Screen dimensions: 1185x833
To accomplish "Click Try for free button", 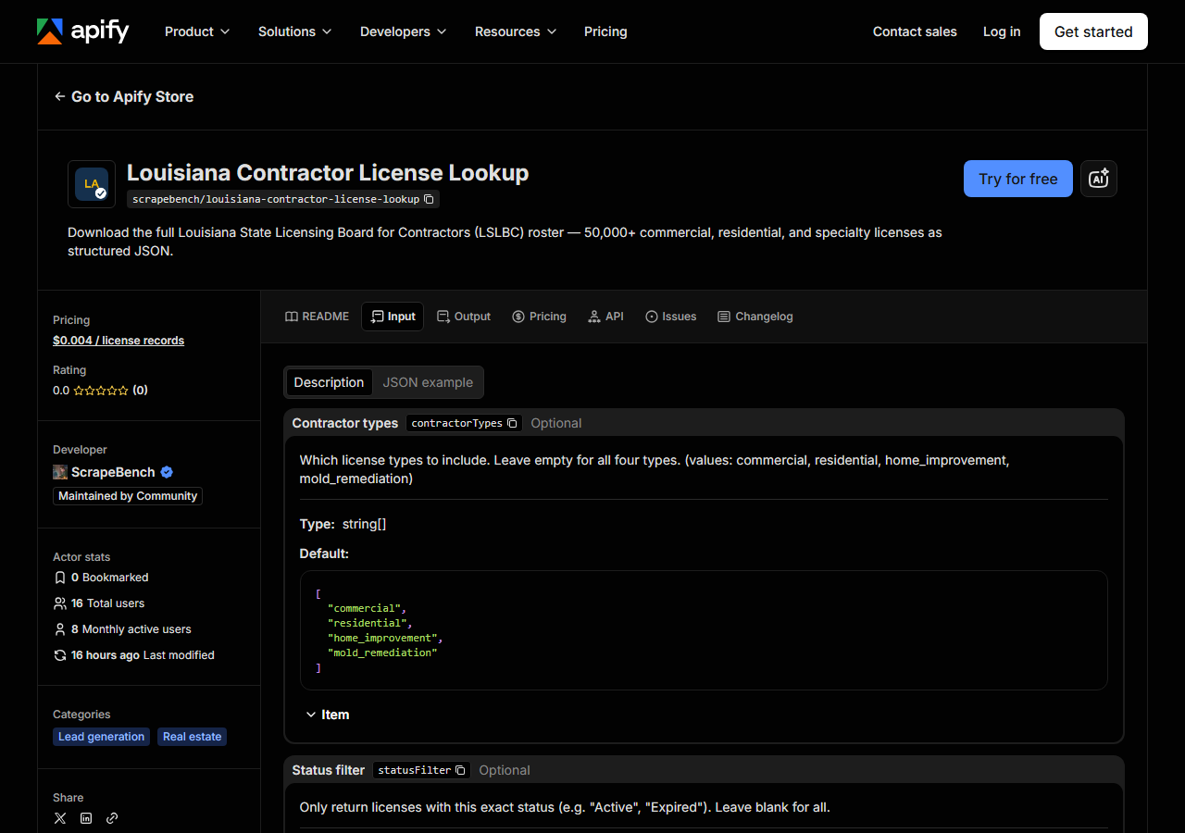I will [1018, 179].
